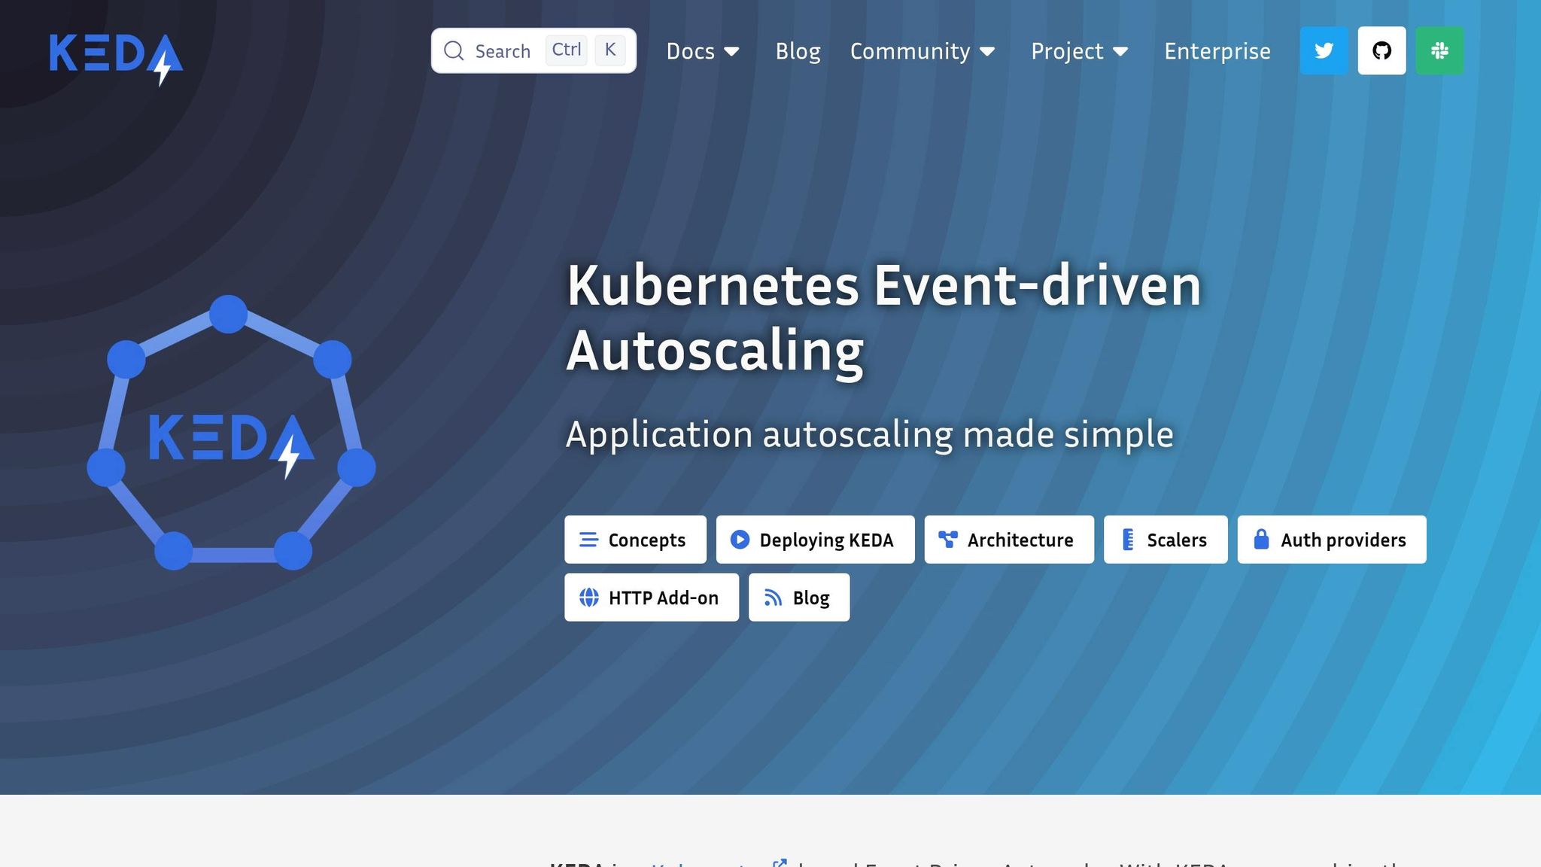
Task: Open the Architecture button
Action: click(x=1009, y=540)
